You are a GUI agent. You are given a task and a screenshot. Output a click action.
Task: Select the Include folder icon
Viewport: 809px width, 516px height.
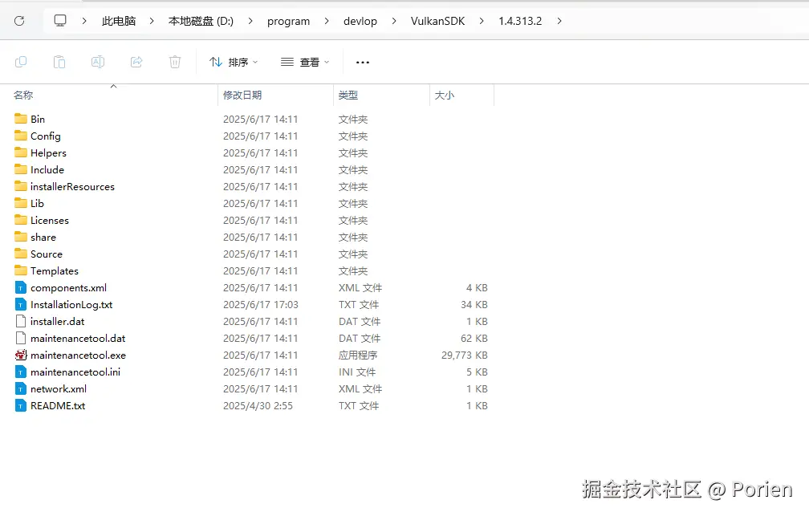click(21, 169)
